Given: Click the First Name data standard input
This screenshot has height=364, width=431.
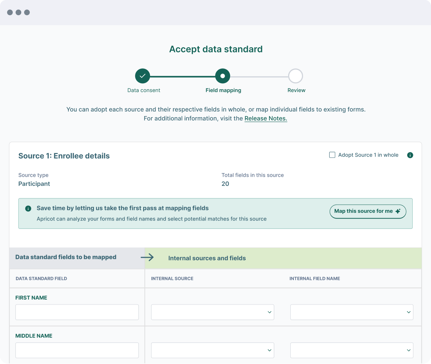Looking at the screenshot, I should pyautogui.click(x=77, y=312).
